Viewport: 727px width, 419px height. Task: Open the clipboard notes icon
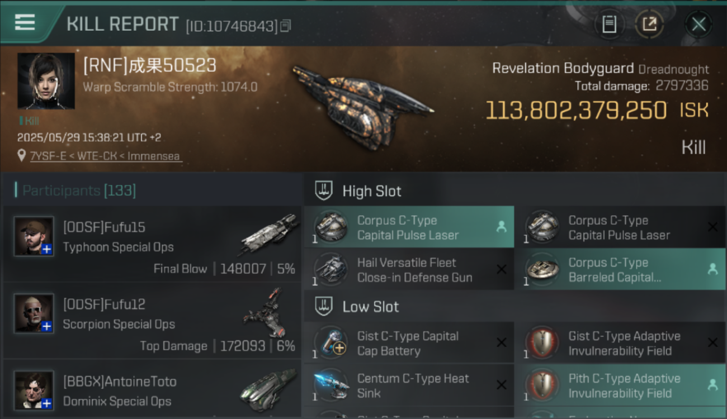[x=609, y=24]
